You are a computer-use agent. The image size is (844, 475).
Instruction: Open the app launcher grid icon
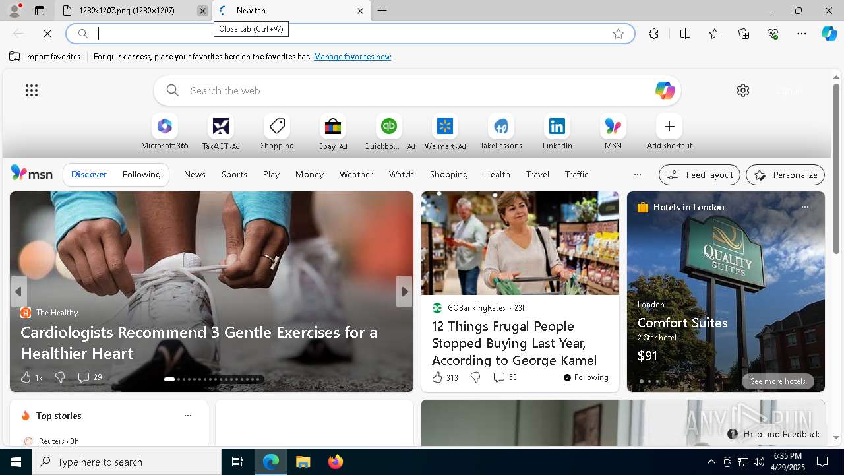(32, 90)
